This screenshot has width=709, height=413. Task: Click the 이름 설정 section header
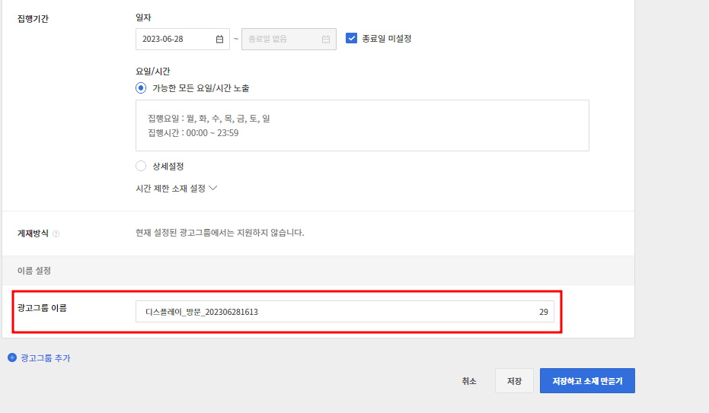(318, 270)
